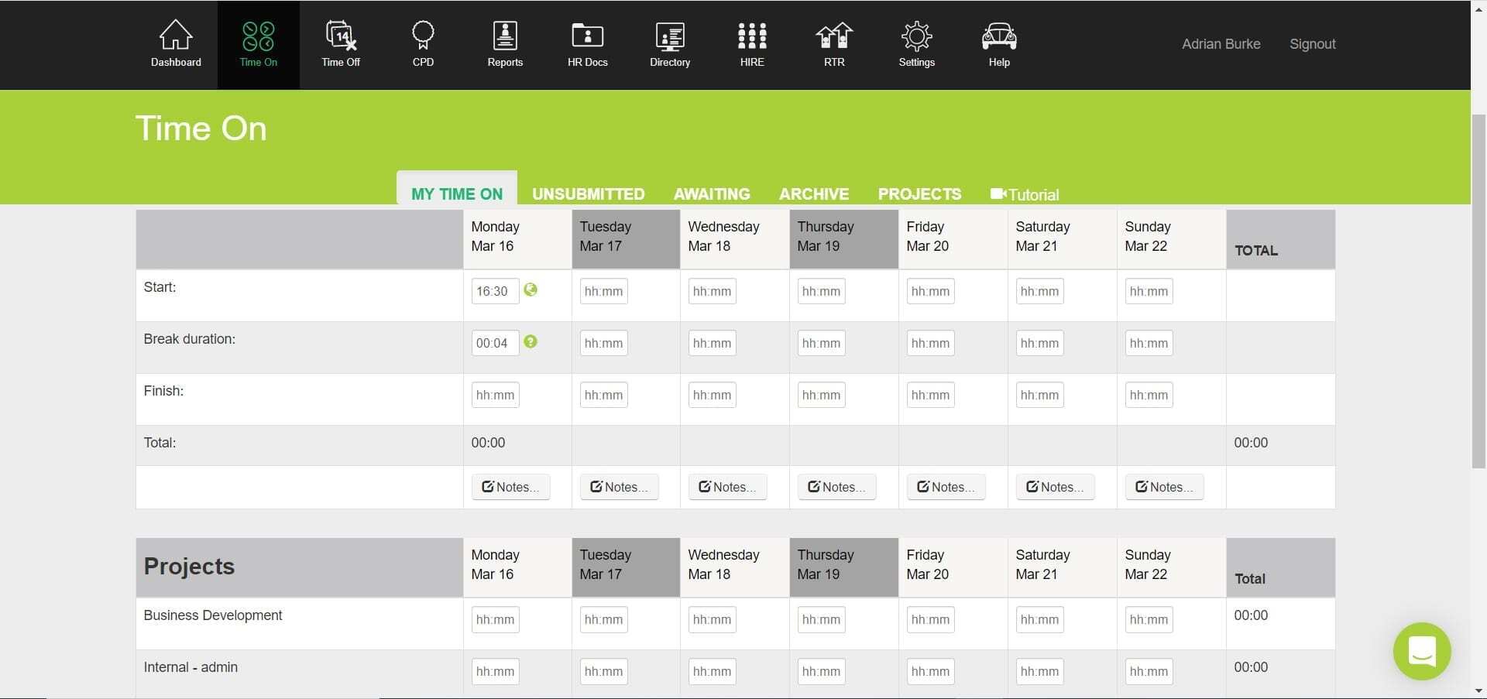
Task: Open Notes for Friday Mar 20
Action: click(946, 487)
